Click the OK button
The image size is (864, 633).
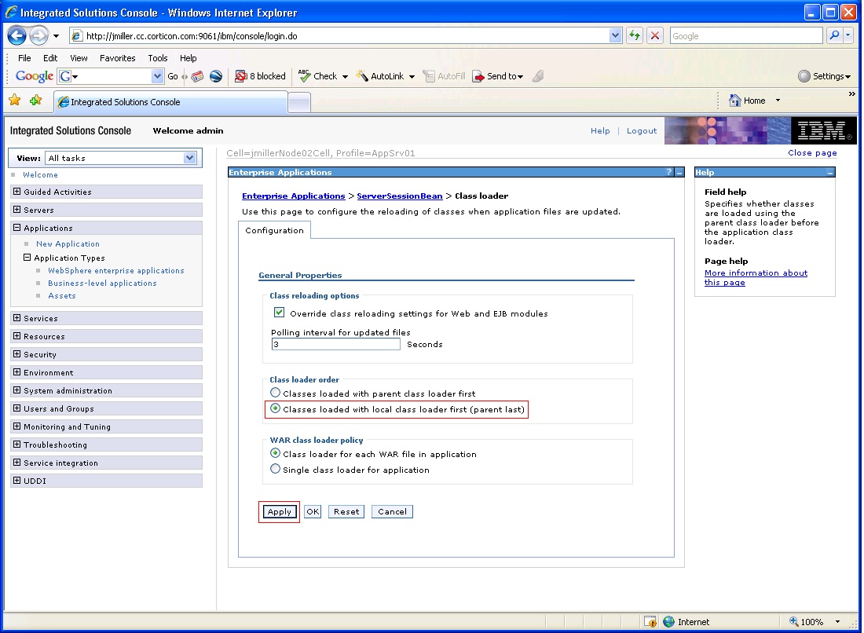[313, 512]
